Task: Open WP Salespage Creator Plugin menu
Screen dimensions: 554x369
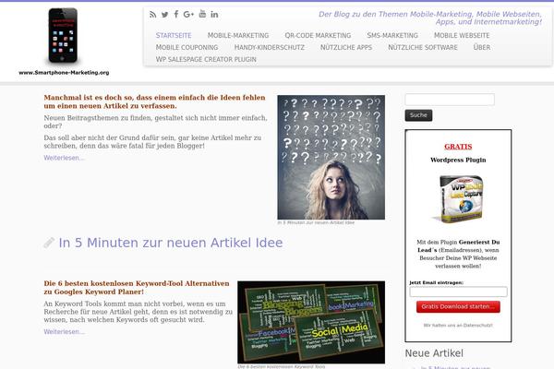Action: point(206,59)
